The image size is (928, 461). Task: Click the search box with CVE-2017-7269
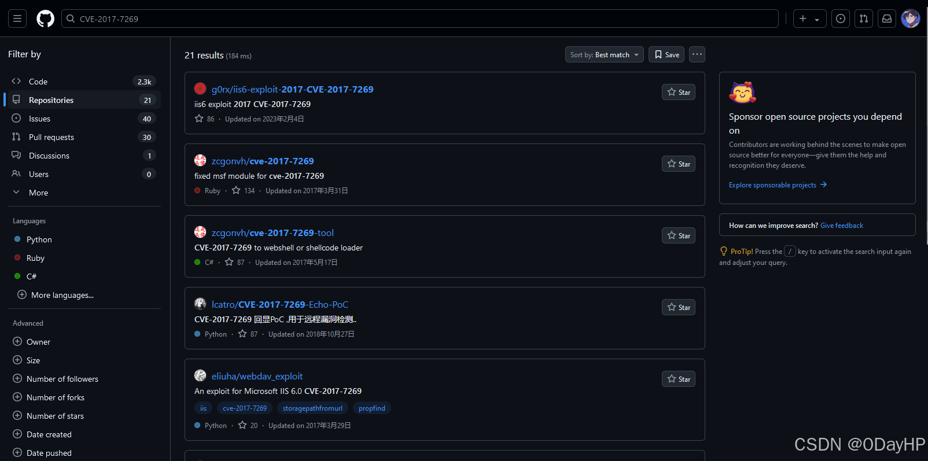pos(420,19)
